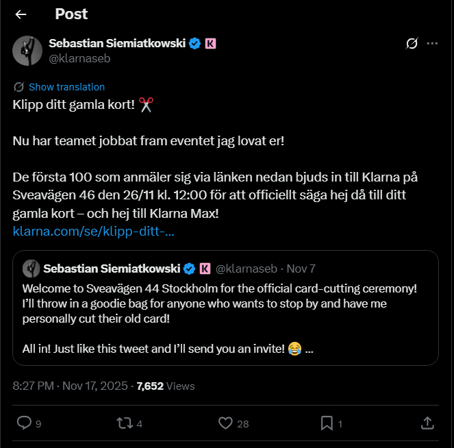Click the translation icon beside Show translation
Viewport: 454px width, 448px height.
click(x=18, y=87)
